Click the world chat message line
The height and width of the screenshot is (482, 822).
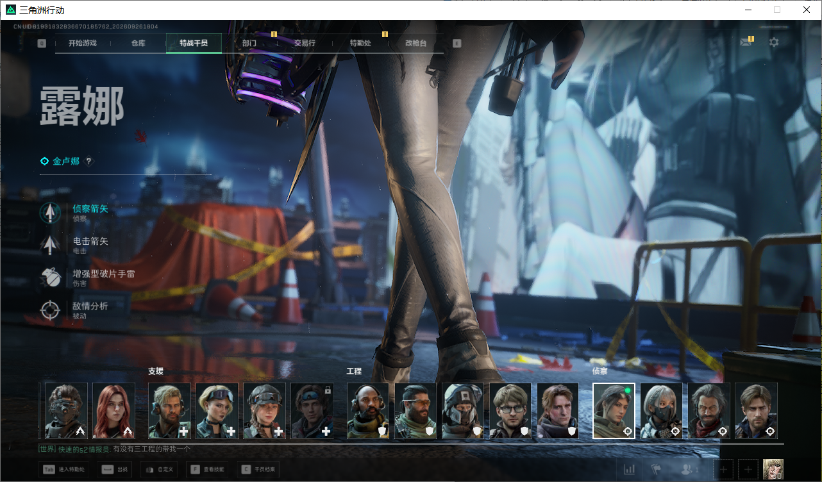[x=114, y=450]
